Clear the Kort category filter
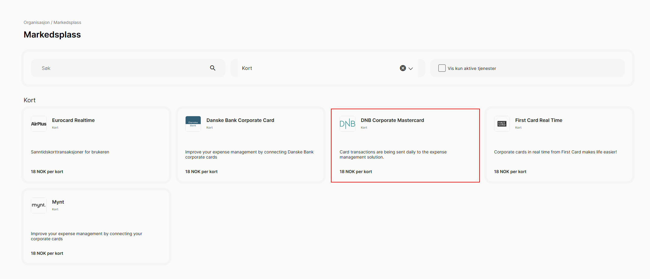650x279 pixels. [x=403, y=68]
